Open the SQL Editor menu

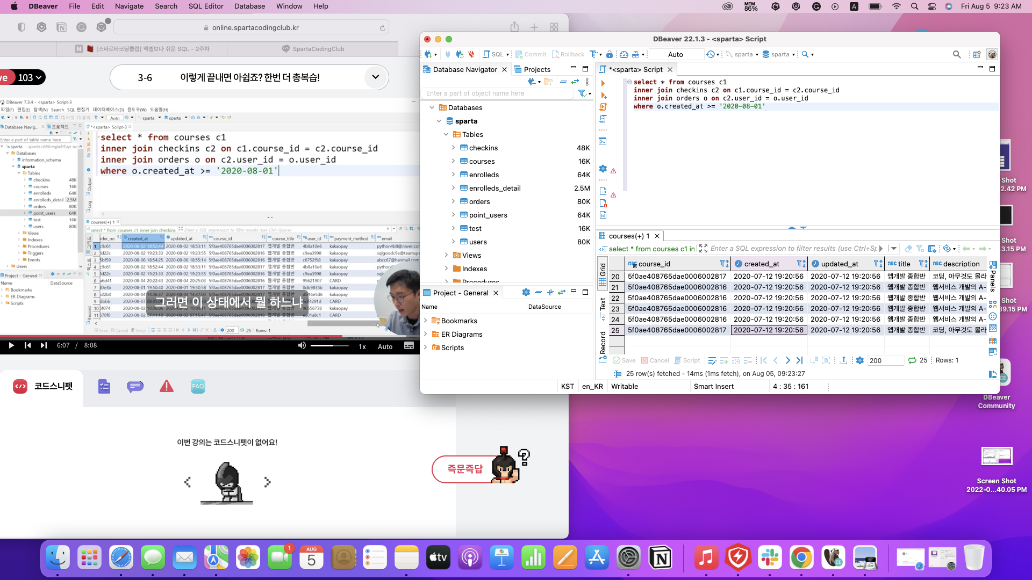206,6
